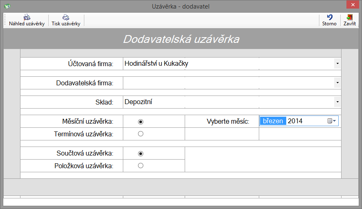
Task: Select the Součtová uzávěrka radio button
Action: click(x=140, y=153)
